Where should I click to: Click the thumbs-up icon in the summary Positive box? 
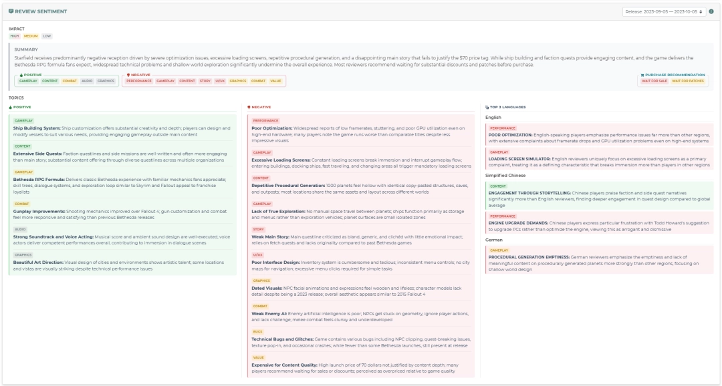coord(21,75)
